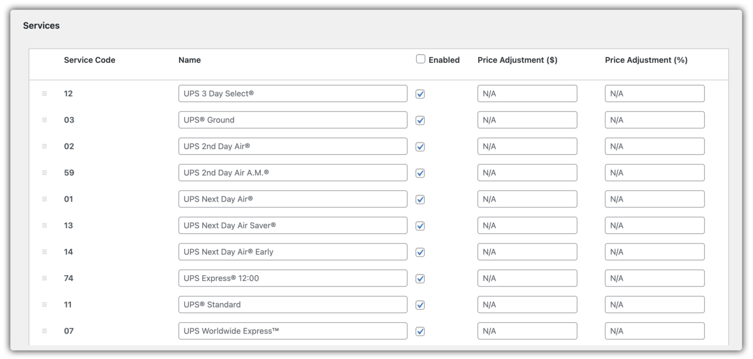The height and width of the screenshot is (359, 753).
Task: Click the UPS Express 12:00 name field
Action: pyautogui.click(x=293, y=278)
